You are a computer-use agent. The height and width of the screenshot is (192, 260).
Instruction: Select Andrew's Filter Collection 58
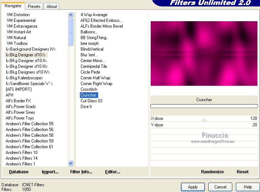29,135
